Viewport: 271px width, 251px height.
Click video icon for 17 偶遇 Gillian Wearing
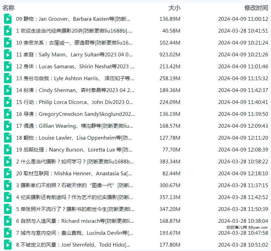[x=8, y=126]
